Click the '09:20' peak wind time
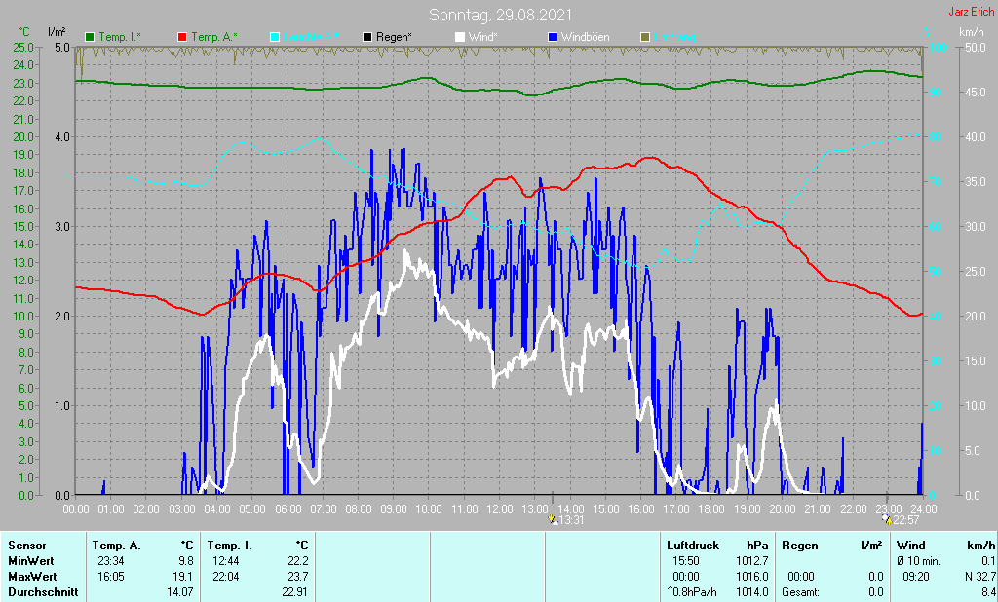Screen dimensions: 998x602 click(915, 577)
